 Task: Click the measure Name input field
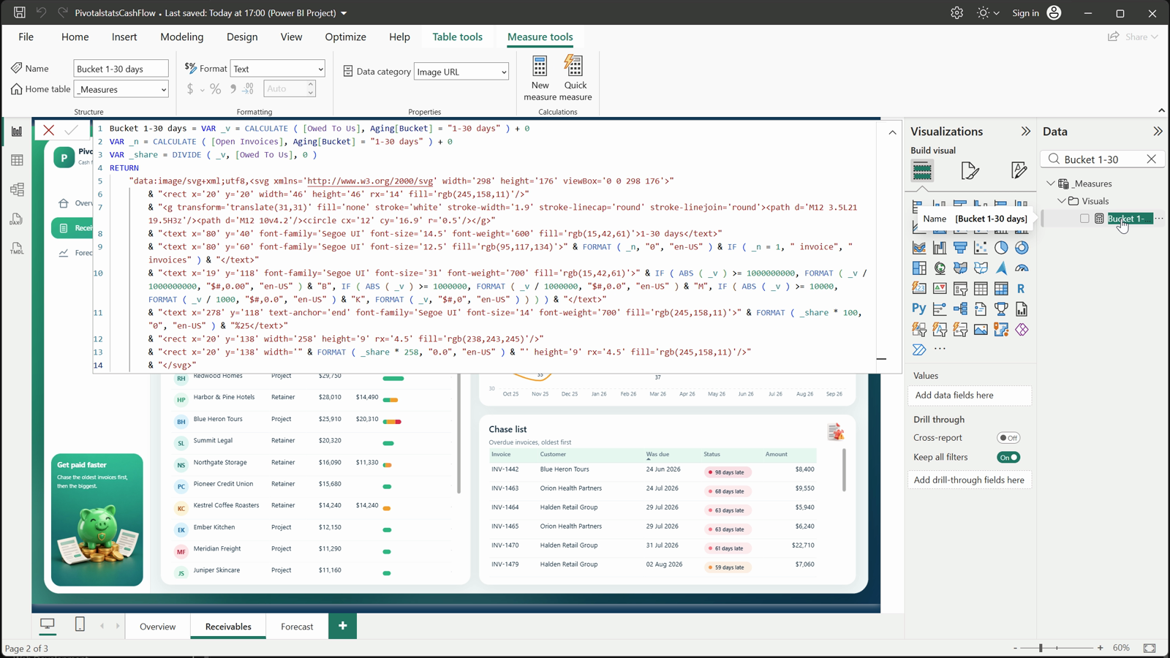point(121,69)
